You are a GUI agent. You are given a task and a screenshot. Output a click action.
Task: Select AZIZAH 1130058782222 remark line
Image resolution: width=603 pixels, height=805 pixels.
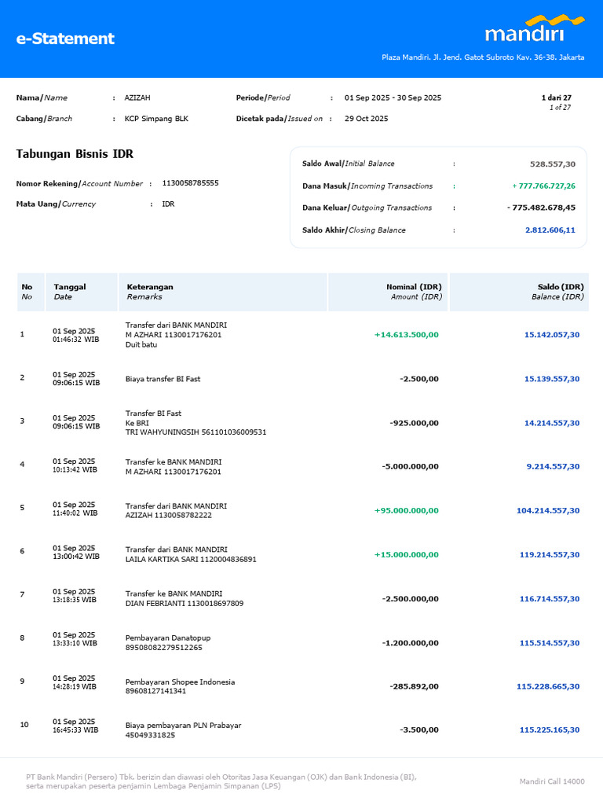168,516
